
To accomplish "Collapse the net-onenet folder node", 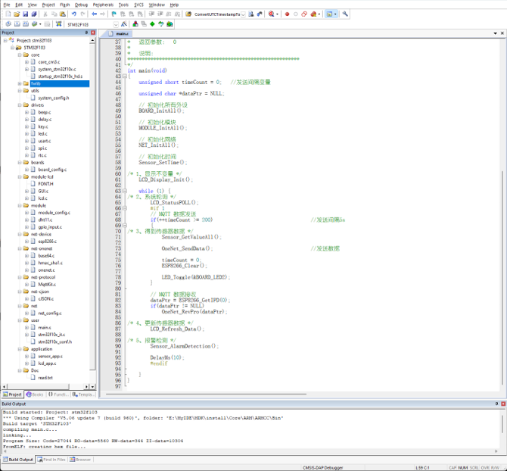I will [x=20, y=248].
